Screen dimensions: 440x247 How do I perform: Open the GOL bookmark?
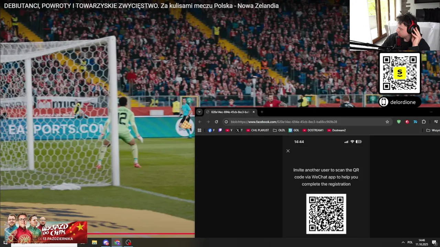click(294, 130)
